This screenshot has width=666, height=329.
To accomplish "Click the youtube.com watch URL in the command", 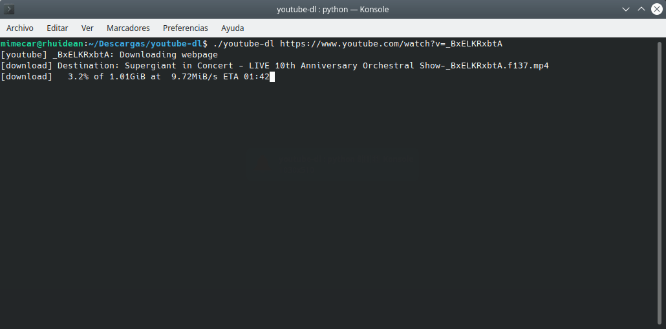I will coord(391,44).
